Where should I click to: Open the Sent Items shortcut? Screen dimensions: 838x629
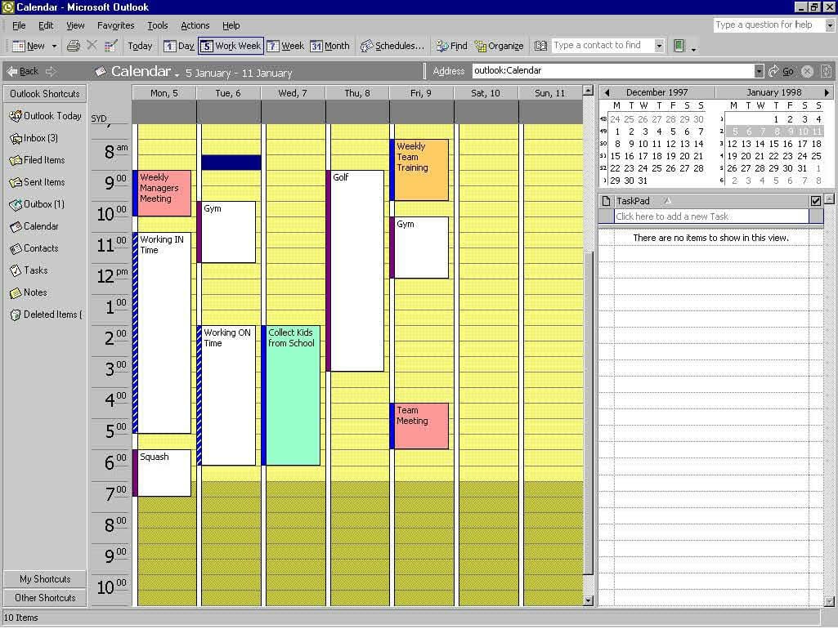37,182
